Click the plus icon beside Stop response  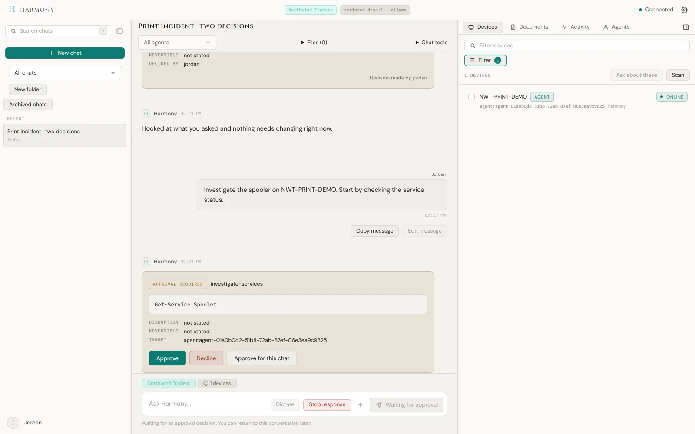tap(360, 404)
